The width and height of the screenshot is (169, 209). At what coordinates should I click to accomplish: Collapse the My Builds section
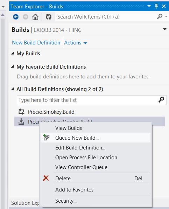[13, 54]
